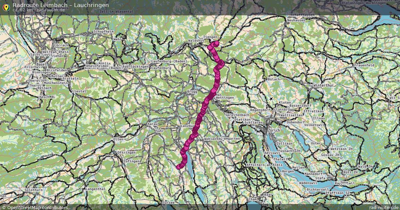Select the southern route end marker
The image size is (400, 210).
(179, 167)
